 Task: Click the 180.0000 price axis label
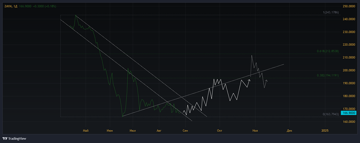349,96
